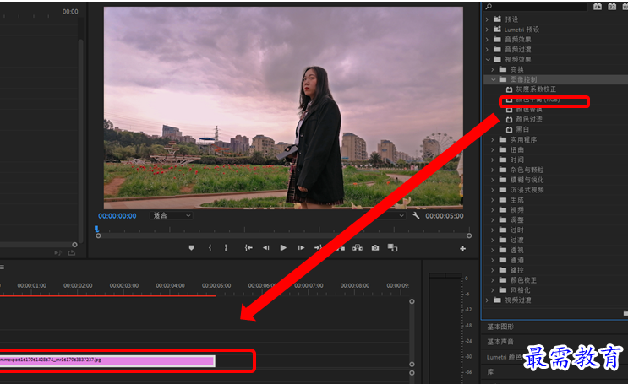Click the 生成 folder icon
628x384 pixels.
pyautogui.click(x=503, y=200)
